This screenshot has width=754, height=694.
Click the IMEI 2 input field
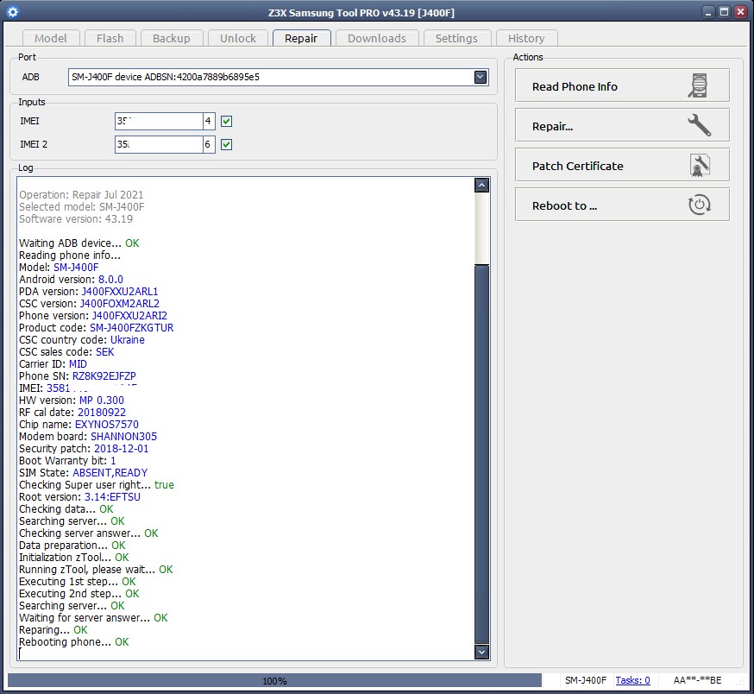pos(159,144)
